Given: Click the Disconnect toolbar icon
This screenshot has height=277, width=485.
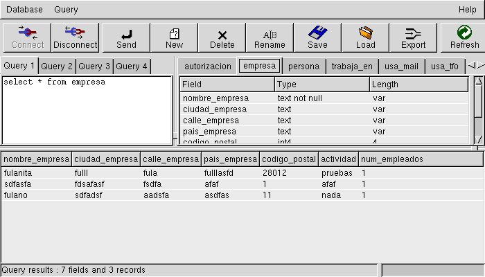Looking at the screenshot, I should click(75, 37).
